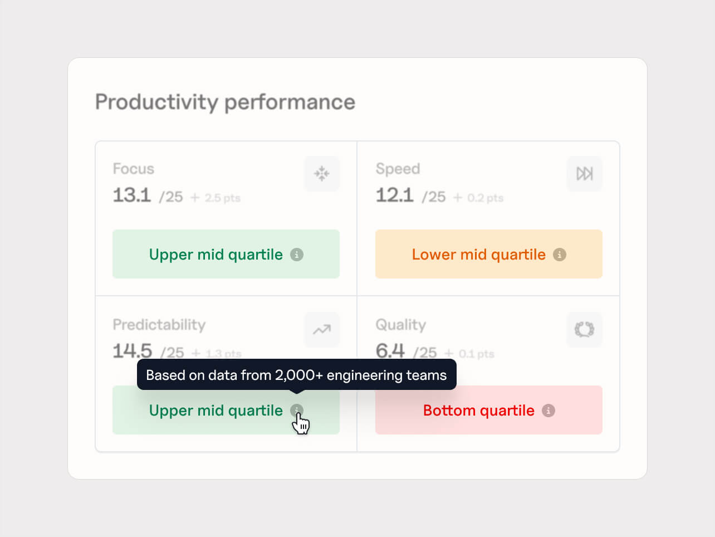Click info icon beside Lower mid quartile
The width and height of the screenshot is (715, 537).
point(560,255)
